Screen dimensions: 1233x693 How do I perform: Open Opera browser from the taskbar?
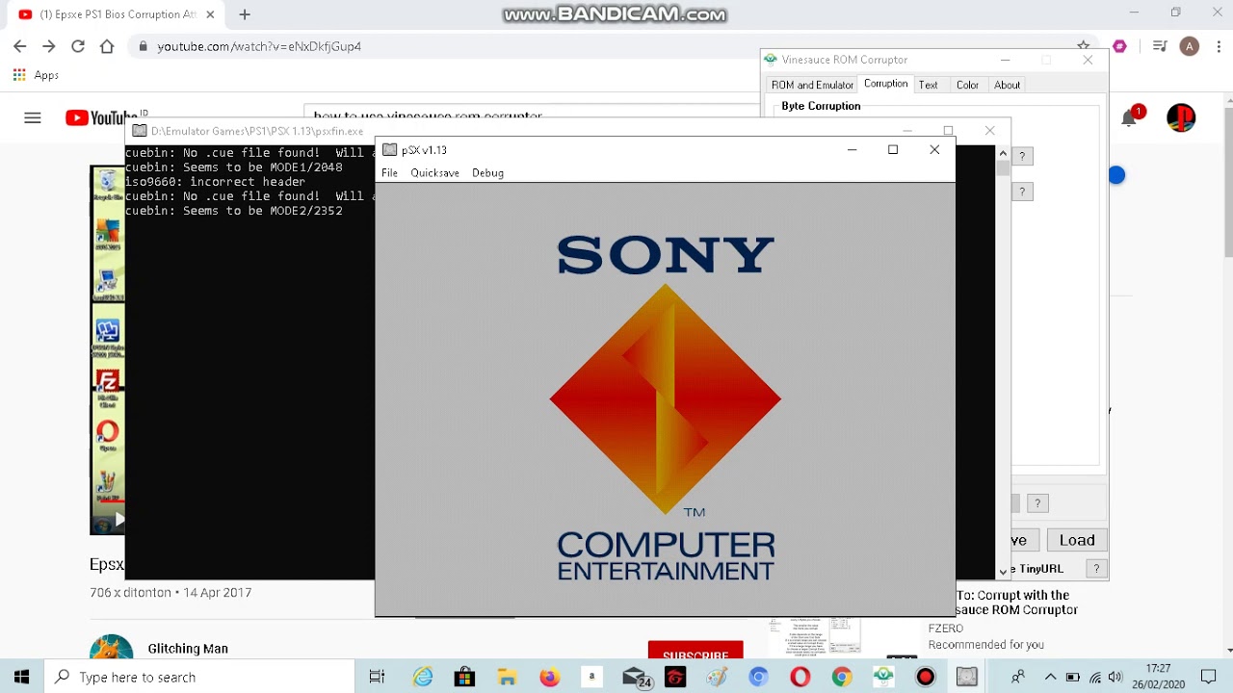[800, 677]
